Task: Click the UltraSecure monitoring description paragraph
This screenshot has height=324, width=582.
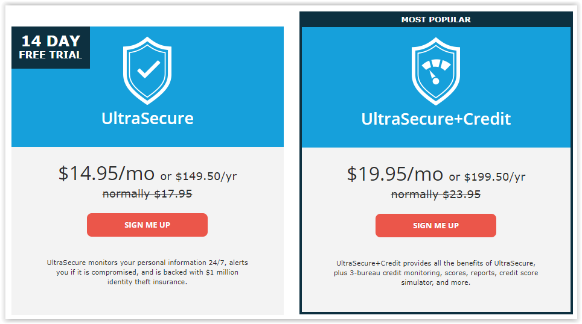Action: pos(147,272)
